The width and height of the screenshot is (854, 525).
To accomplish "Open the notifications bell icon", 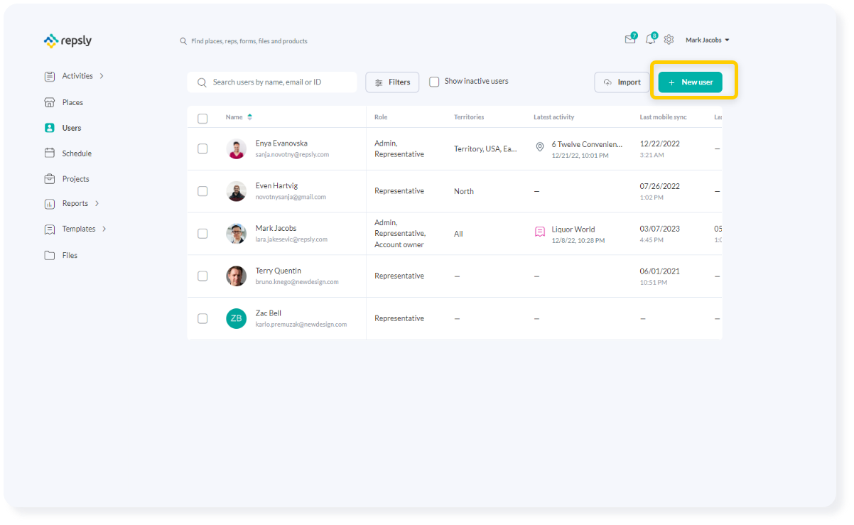I will (649, 40).
